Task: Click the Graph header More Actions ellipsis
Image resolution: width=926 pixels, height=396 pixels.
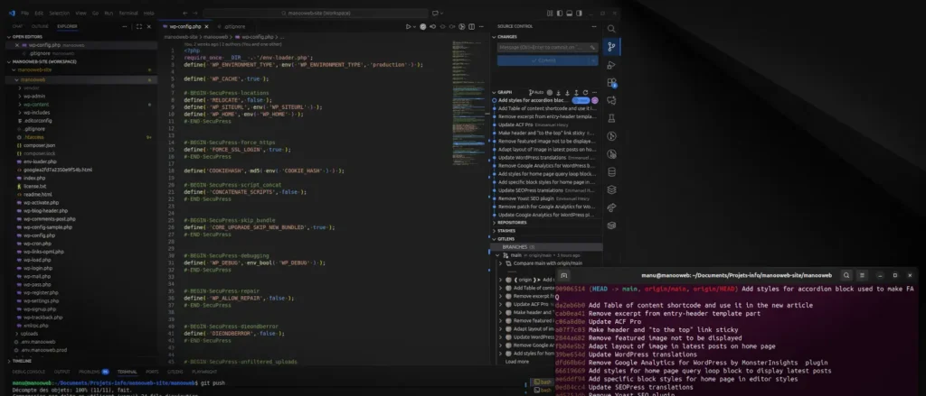Action: [594, 93]
